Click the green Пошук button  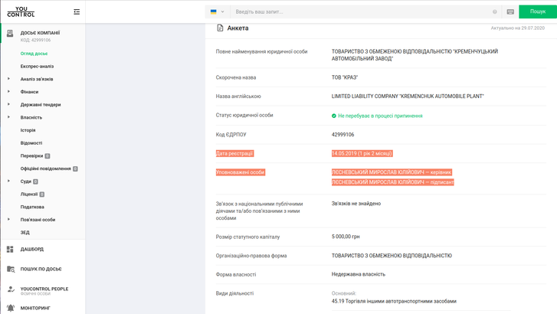[538, 11]
